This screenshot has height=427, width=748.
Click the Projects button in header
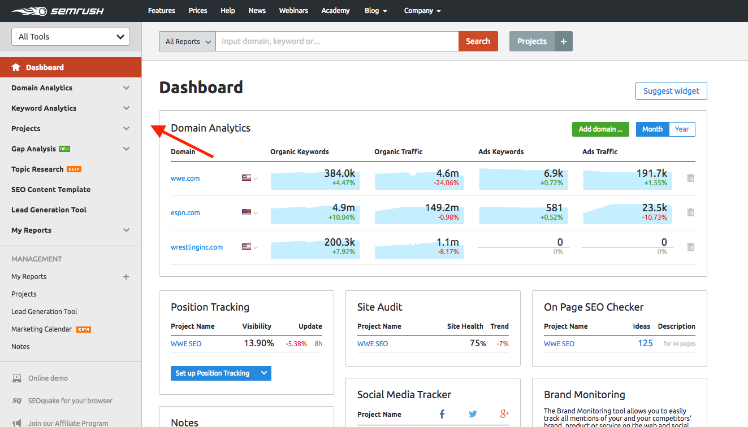tap(532, 41)
